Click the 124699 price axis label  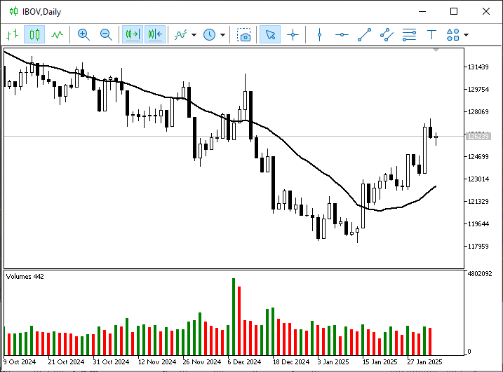[x=478, y=157]
